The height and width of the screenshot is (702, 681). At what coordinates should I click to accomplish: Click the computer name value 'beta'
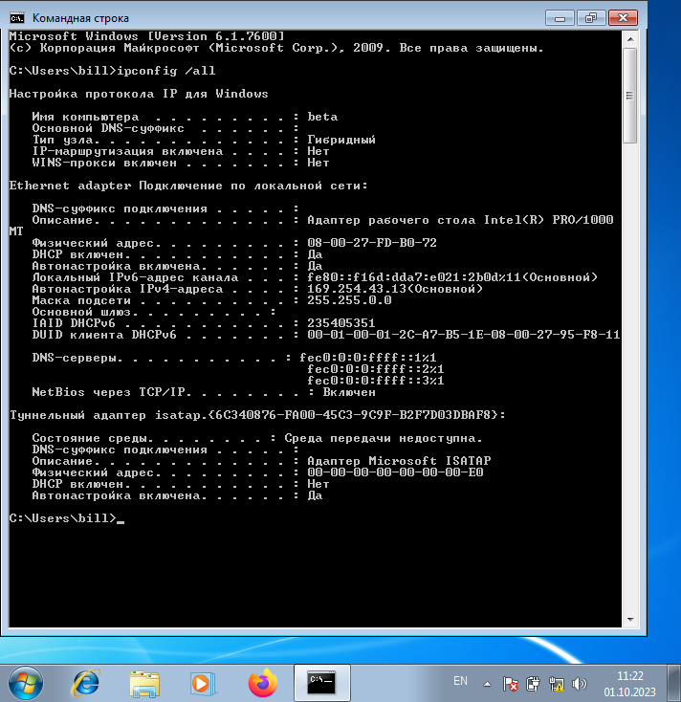322,117
